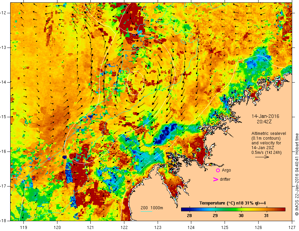Click the 'drifter' legend label

225,179
